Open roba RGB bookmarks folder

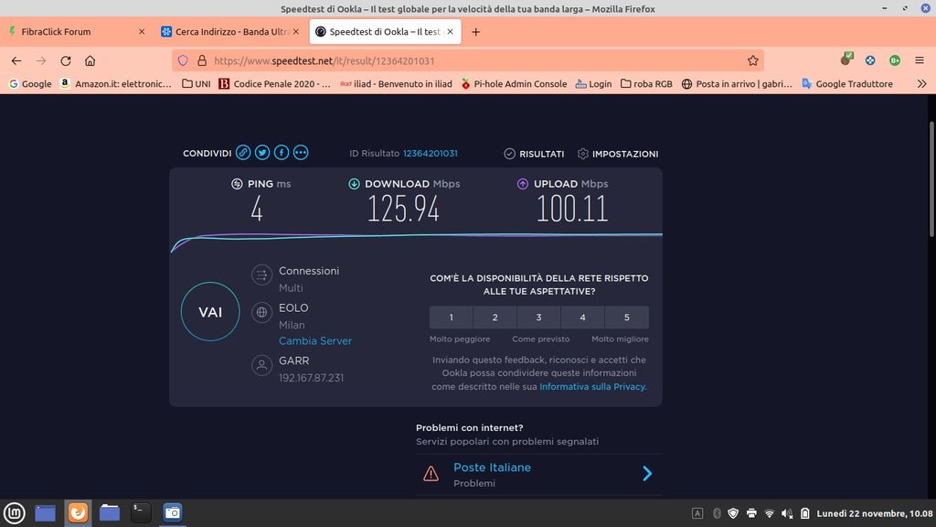point(646,83)
